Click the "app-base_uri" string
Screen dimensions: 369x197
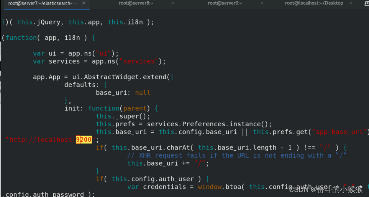[339, 132]
